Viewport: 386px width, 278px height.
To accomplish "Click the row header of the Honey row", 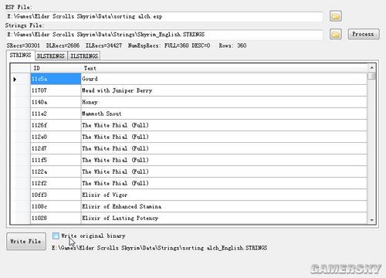I will point(20,102).
